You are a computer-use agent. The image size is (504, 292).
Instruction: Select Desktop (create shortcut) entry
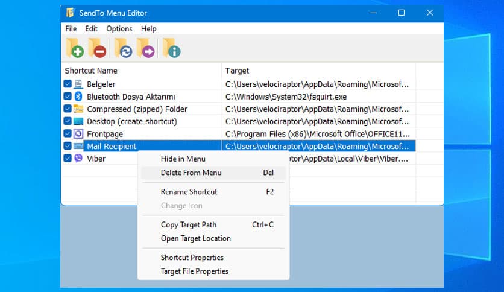point(132,121)
